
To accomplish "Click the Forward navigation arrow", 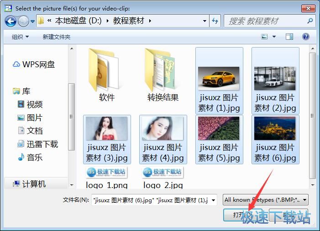I will [23, 21].
